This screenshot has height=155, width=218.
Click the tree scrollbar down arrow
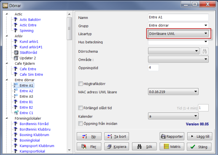click(69, 150)
